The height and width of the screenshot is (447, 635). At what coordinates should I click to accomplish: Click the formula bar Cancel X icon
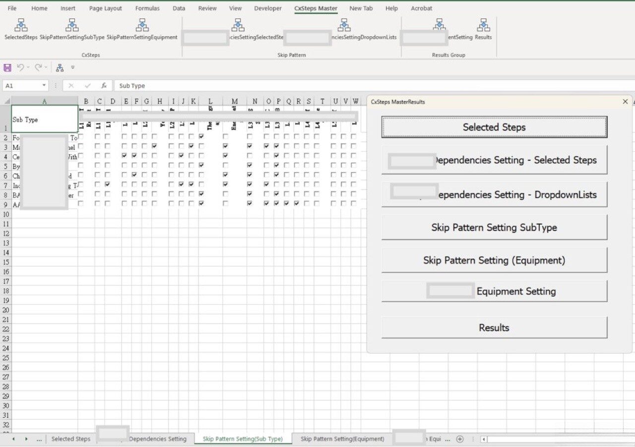coord(71,86)
